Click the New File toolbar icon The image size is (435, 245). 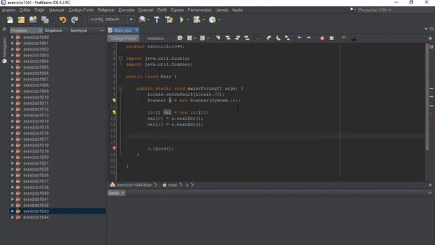click(x=10, y=20)
